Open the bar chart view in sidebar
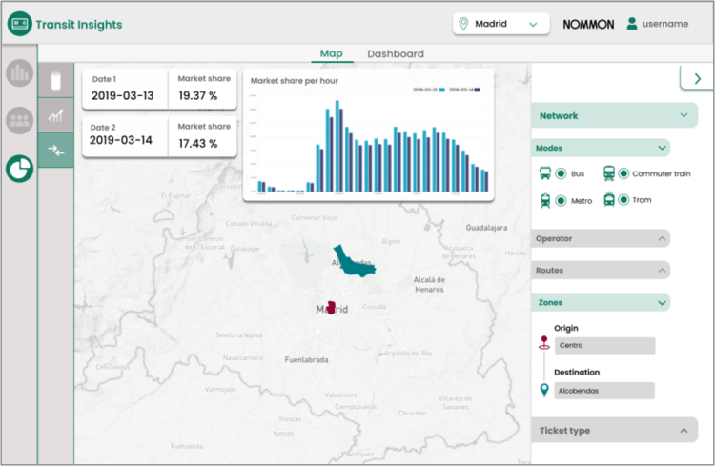715x466 pixels. [19, 73]
